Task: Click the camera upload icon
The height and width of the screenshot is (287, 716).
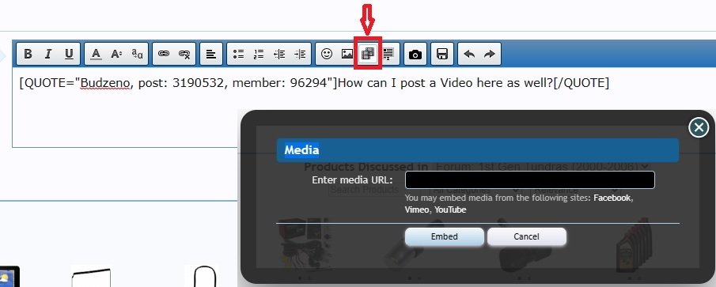Action: [x=415, y=55]
